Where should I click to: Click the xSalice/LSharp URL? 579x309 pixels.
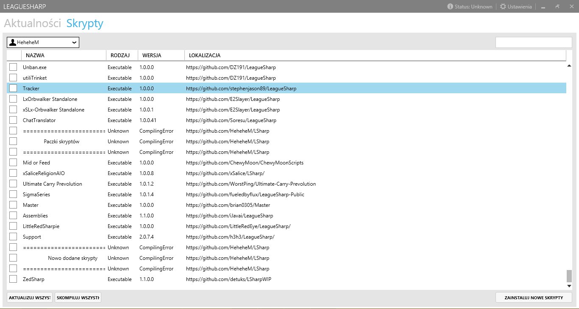(225, 173)
